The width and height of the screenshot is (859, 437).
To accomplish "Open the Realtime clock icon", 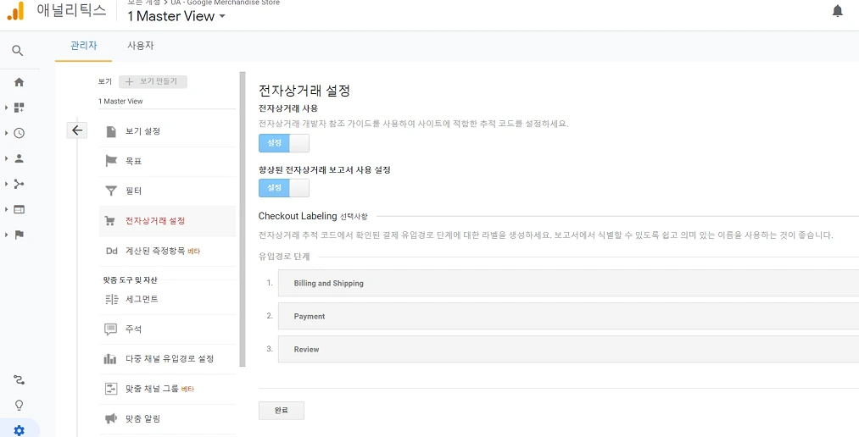I will pyautogui.click(x=20, y=133).
